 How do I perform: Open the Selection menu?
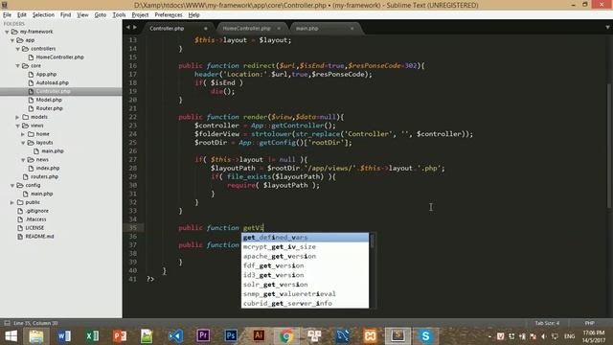(43, 15)
